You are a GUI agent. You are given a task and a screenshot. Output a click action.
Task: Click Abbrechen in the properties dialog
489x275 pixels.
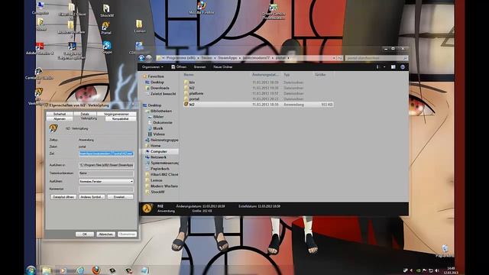[x=105, y=235]
